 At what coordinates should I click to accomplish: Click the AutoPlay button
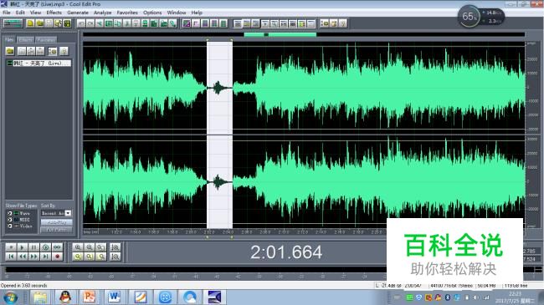56,222
